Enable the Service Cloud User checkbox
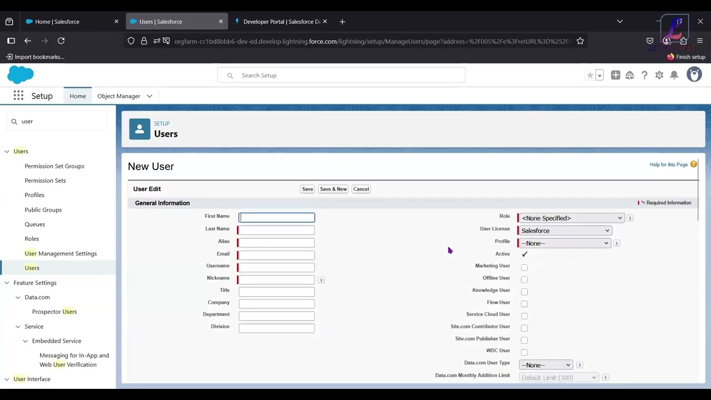The width and height of the screenshot is (711, 400). tap(524, 316)
